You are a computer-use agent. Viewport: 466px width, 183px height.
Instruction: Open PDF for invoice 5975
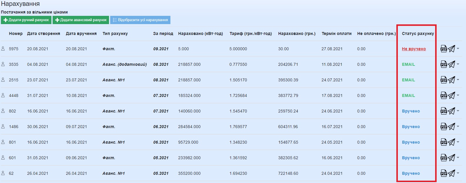coord(443,49)
